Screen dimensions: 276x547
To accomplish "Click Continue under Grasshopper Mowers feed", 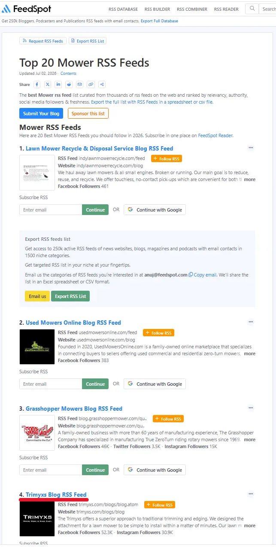I will [x=95, y=470].
